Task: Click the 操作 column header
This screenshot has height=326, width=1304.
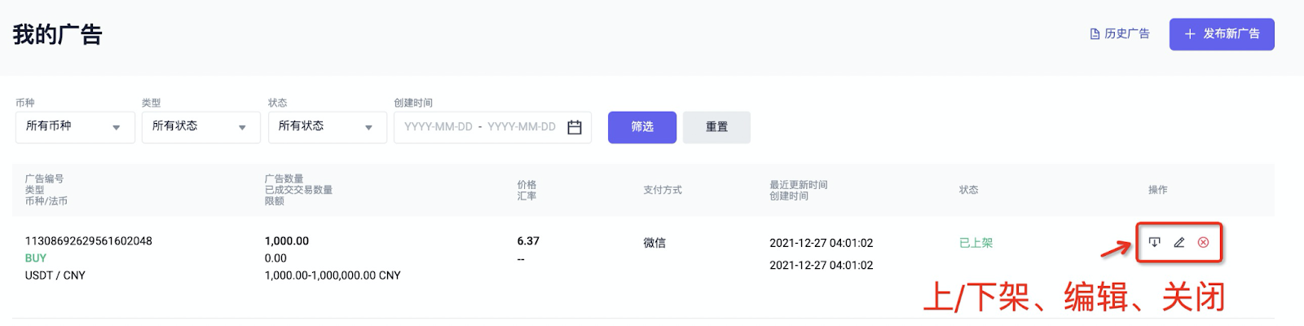Action: tap(1157, 190)
